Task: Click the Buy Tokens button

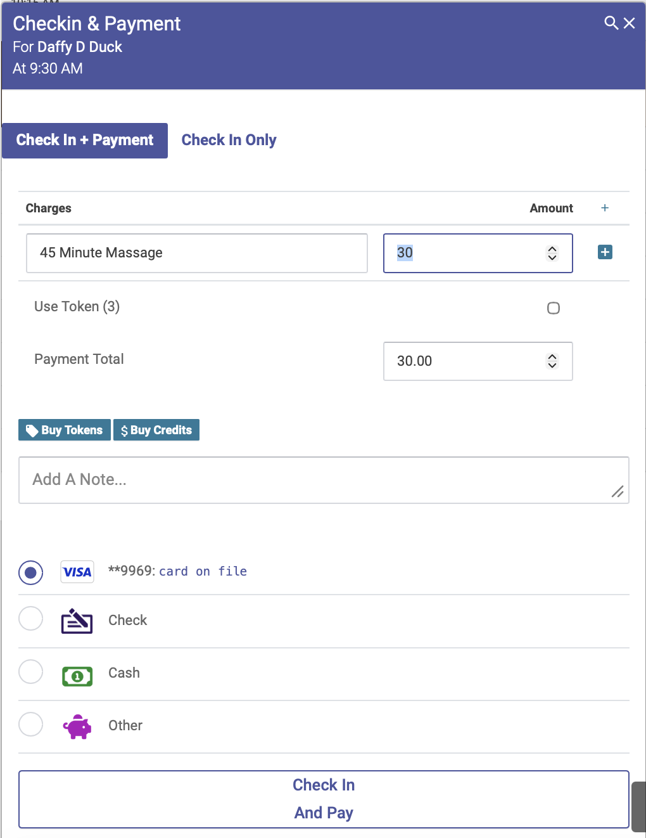Action: point(65,430)
